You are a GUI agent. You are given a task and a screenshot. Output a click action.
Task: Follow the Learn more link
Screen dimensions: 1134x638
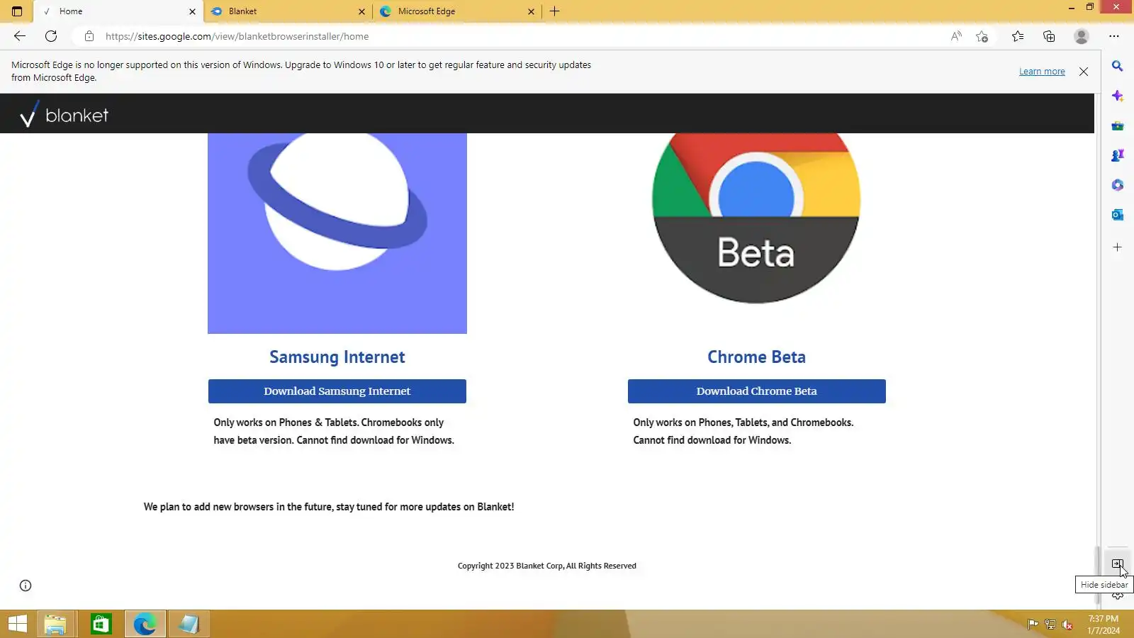1042,72
